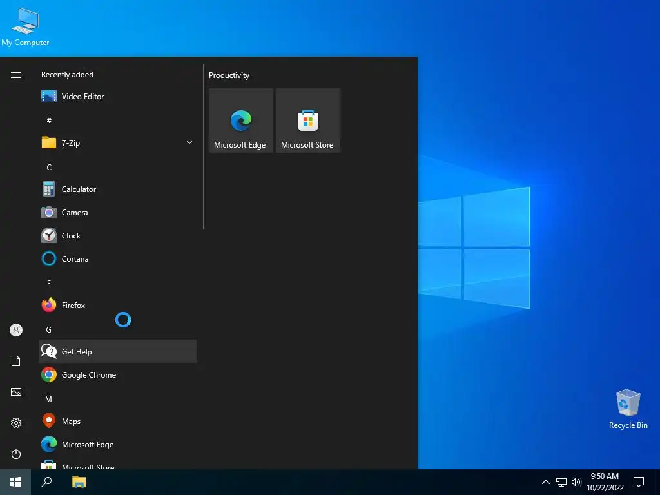Open the Get Help app
Image resolution: width=660 pixels, height=495 pixels.
point(118,351)
